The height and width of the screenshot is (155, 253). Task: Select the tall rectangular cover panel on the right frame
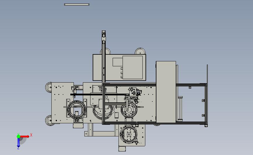166,92
